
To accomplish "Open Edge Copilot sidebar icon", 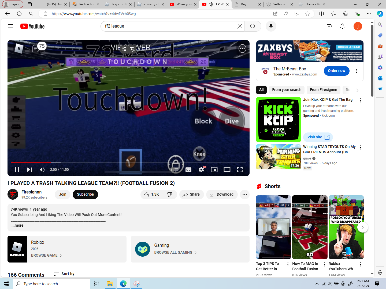I will pyautogui.click(x=380, y=14).
